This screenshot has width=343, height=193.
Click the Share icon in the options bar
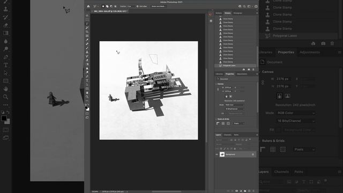click(256, 6)
